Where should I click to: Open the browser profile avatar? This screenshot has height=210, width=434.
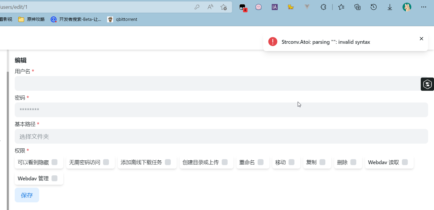407,7
